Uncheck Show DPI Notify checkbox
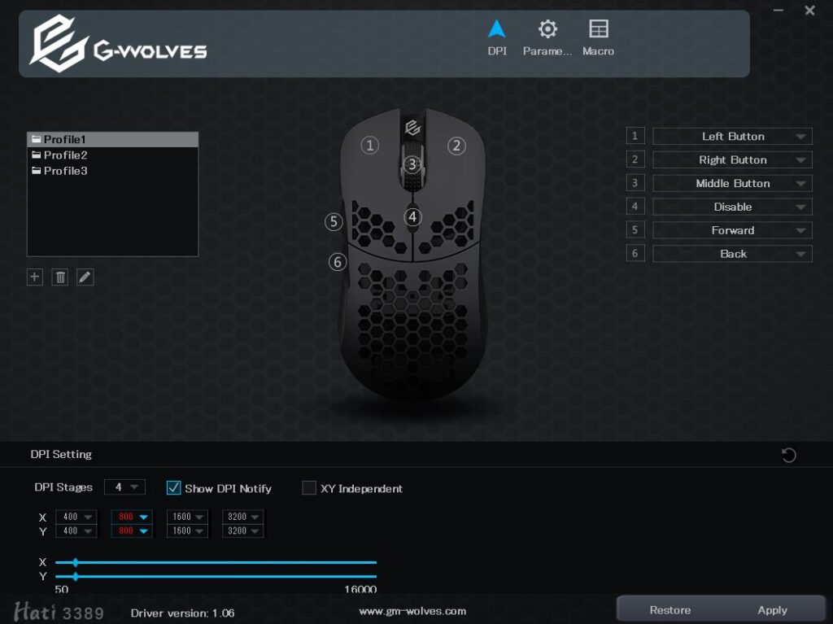The width and height of the screenshot is (833, 624). click(x=174, y=488)
